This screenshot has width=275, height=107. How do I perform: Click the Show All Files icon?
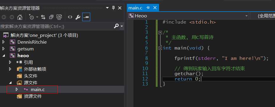pos(59,17)
